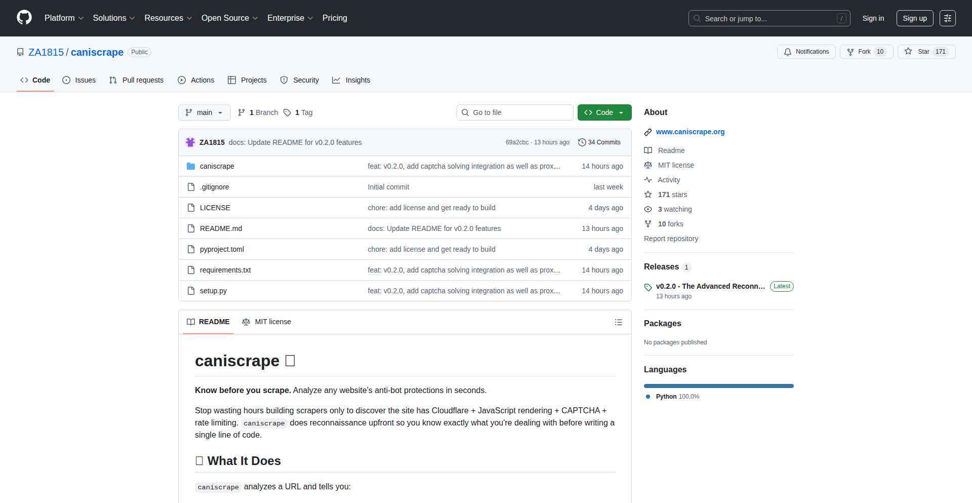This screenshot has height=503, width=972.
Task: Open the Pull requests tab
Action: [x=136, y=80]
